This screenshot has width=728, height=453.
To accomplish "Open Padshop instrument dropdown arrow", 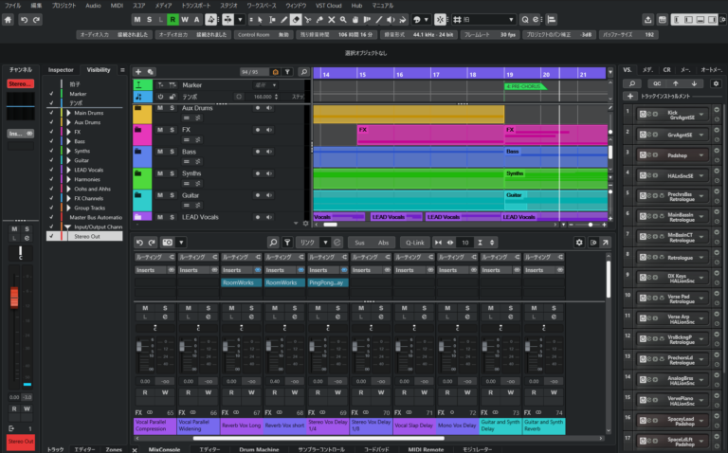I will pyautogui.click(x=701, y=155).
